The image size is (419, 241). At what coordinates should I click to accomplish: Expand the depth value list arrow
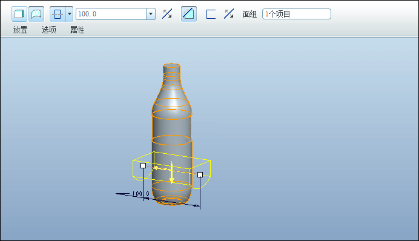tap(151, 14)
